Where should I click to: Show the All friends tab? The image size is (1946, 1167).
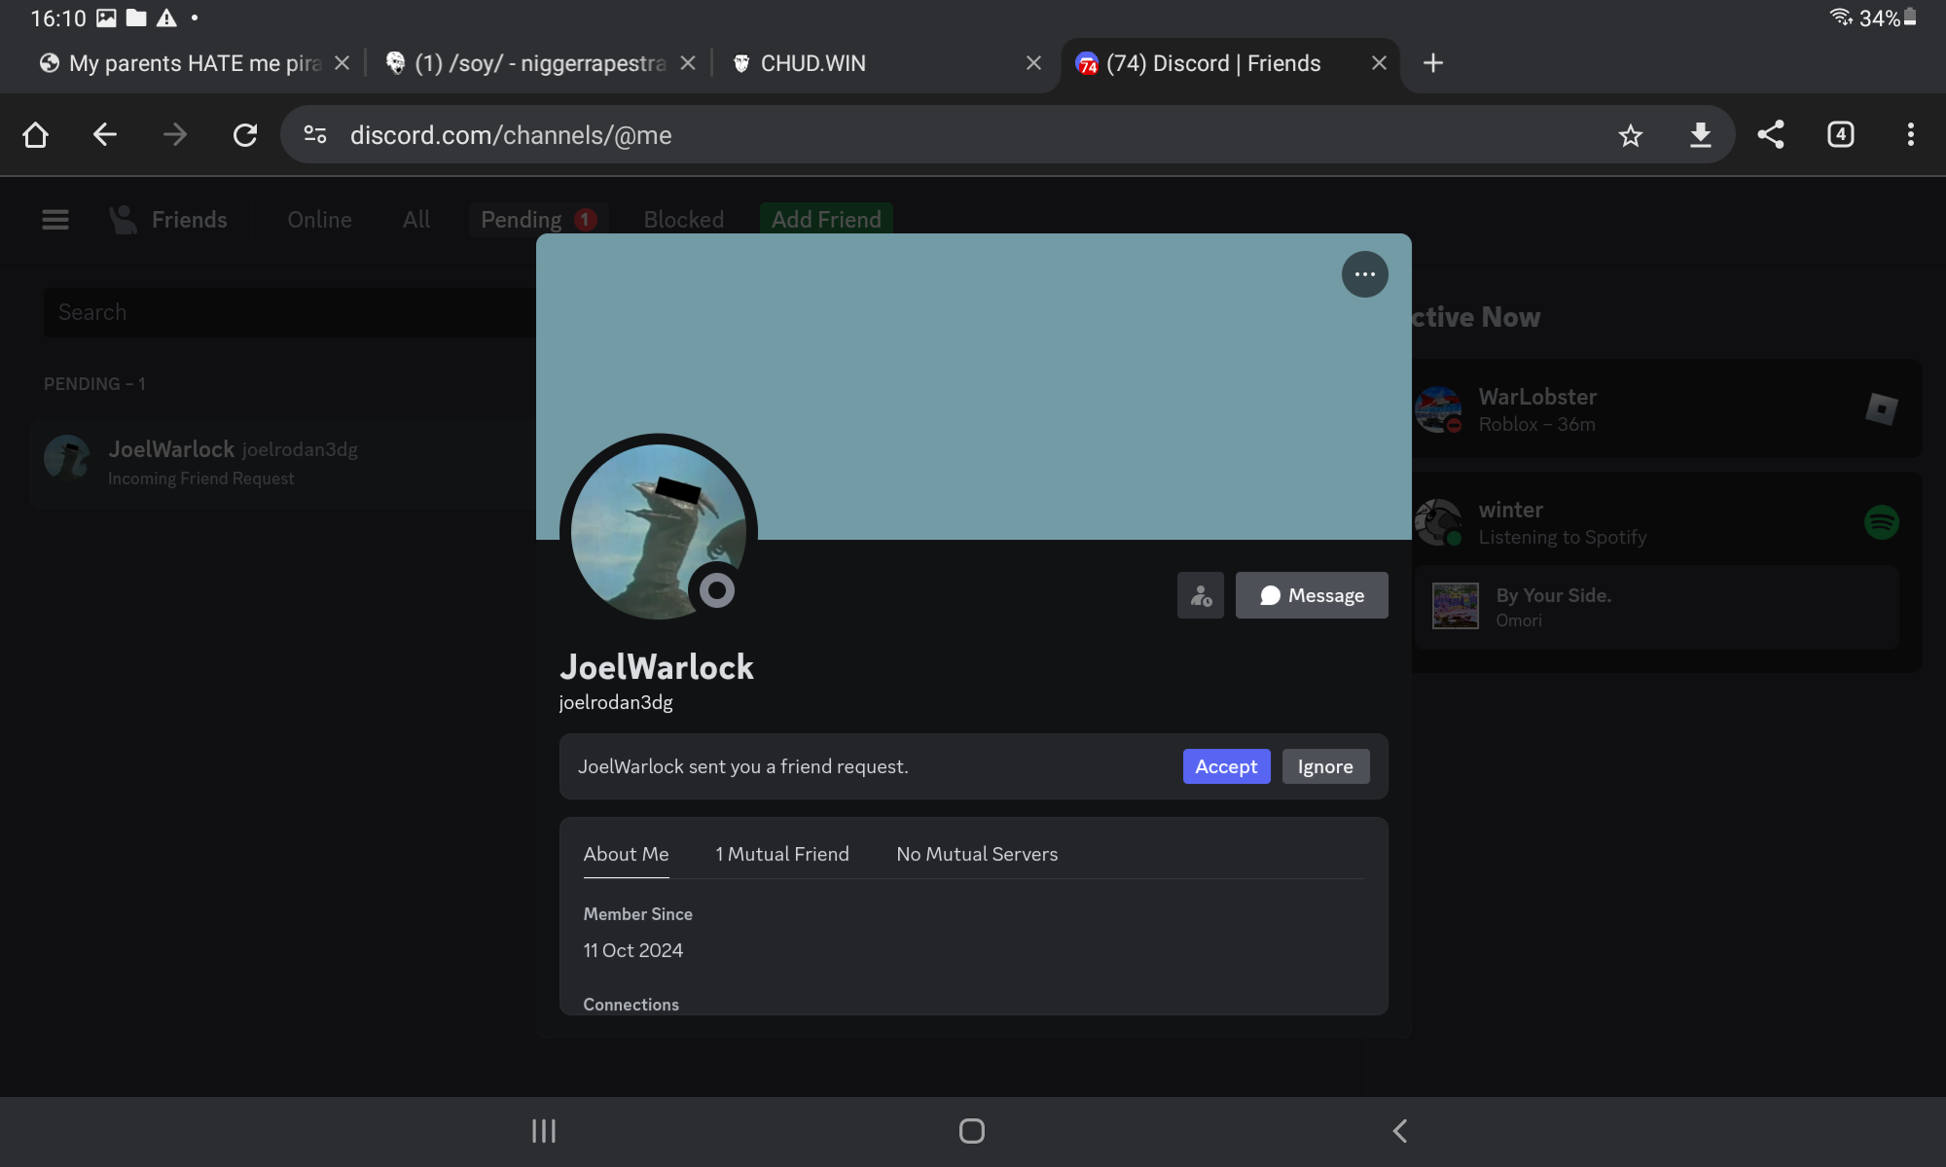tap(416, 220)
